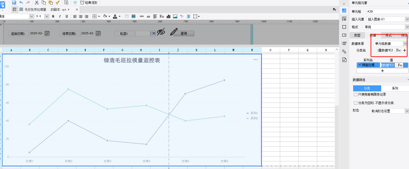
Task: Switch to the 类型 tab
Action: [x=357, y=35]
